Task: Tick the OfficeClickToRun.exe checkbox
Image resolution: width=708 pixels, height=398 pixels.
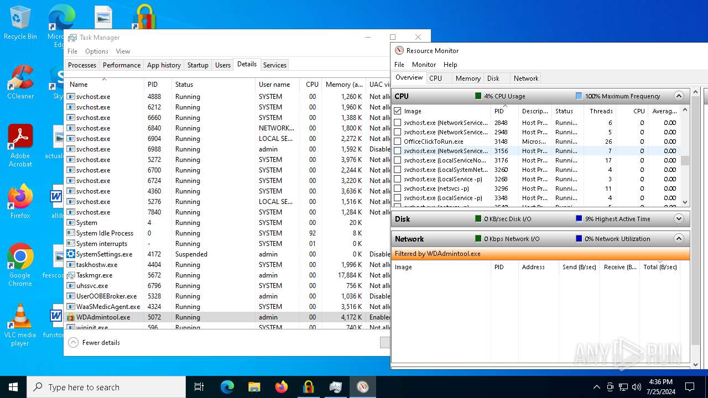Action: 398,142
